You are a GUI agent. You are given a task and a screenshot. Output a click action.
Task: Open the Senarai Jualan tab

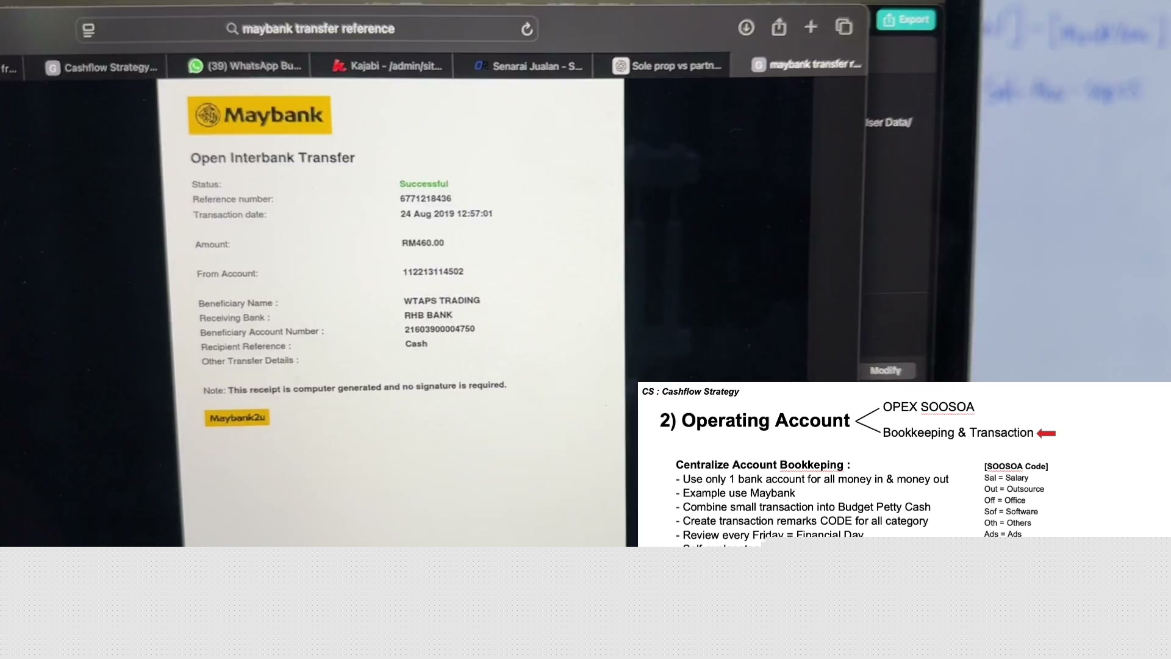click(528, 66)
